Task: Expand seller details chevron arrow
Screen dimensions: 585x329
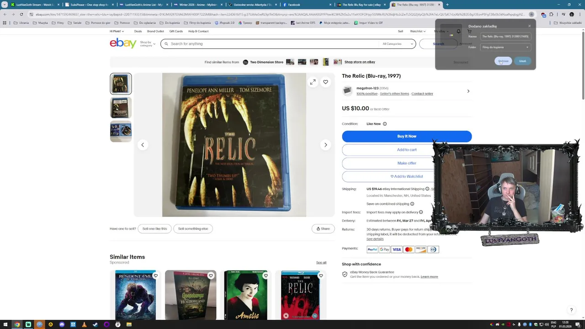Action: point(468,91)
